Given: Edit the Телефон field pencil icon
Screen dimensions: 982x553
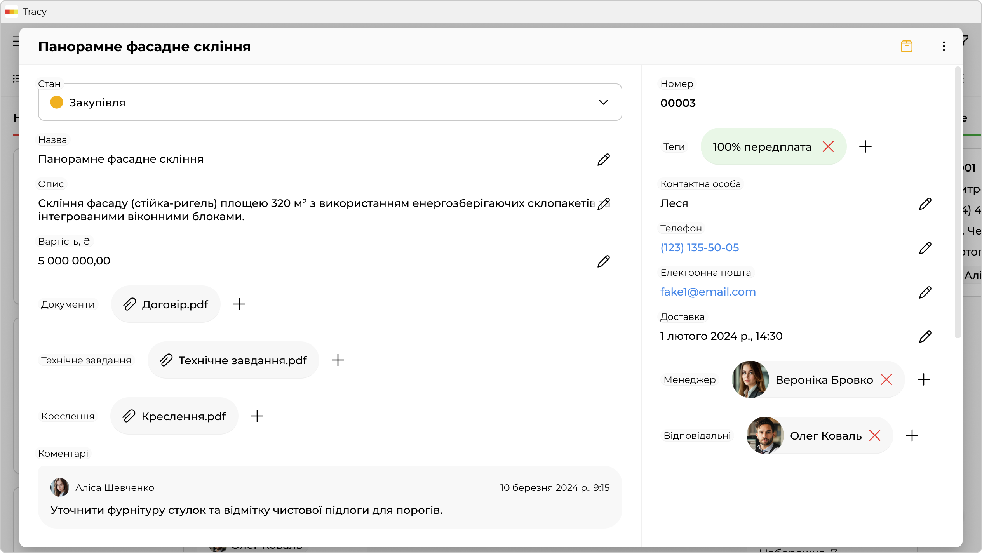Looking at the screenshot, I should click(925, 248).
